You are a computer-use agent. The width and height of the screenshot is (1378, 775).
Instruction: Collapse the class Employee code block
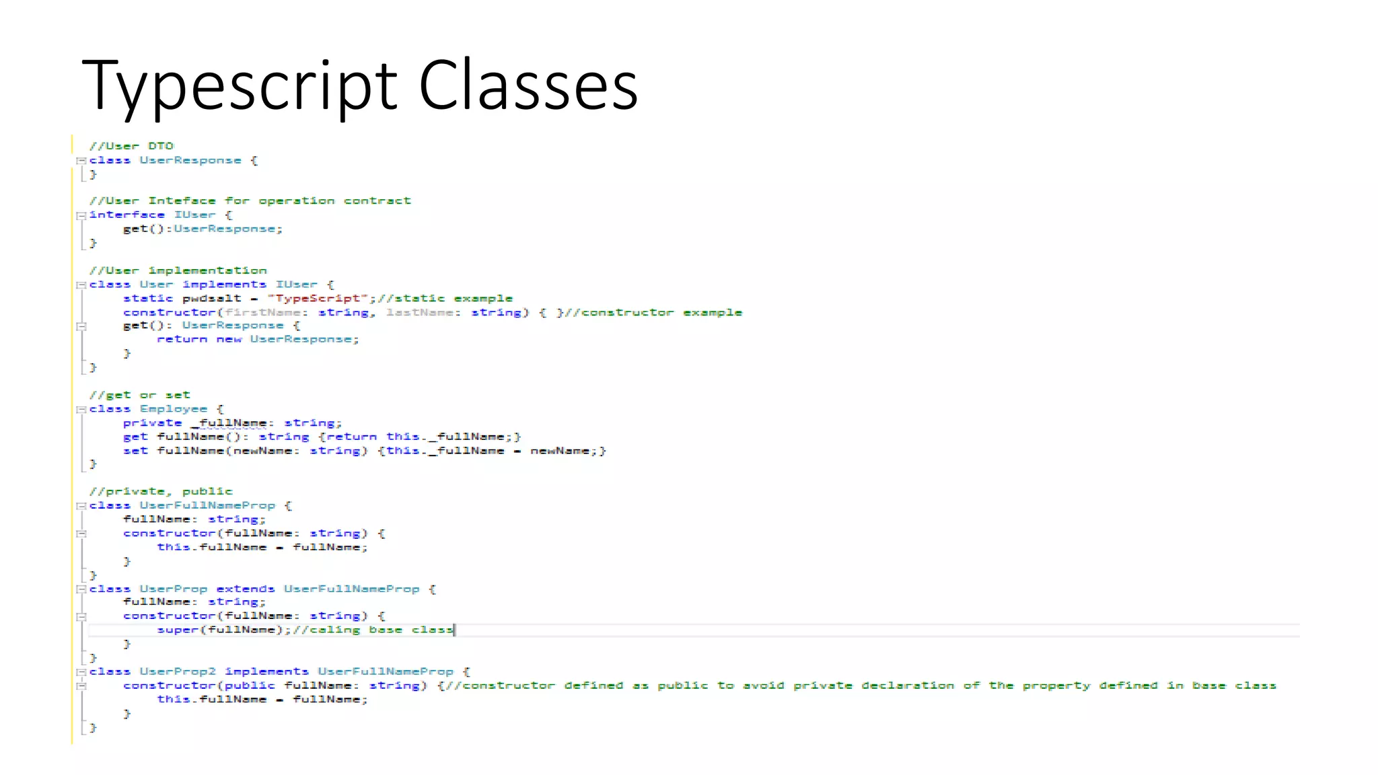[x=81, y=410]
